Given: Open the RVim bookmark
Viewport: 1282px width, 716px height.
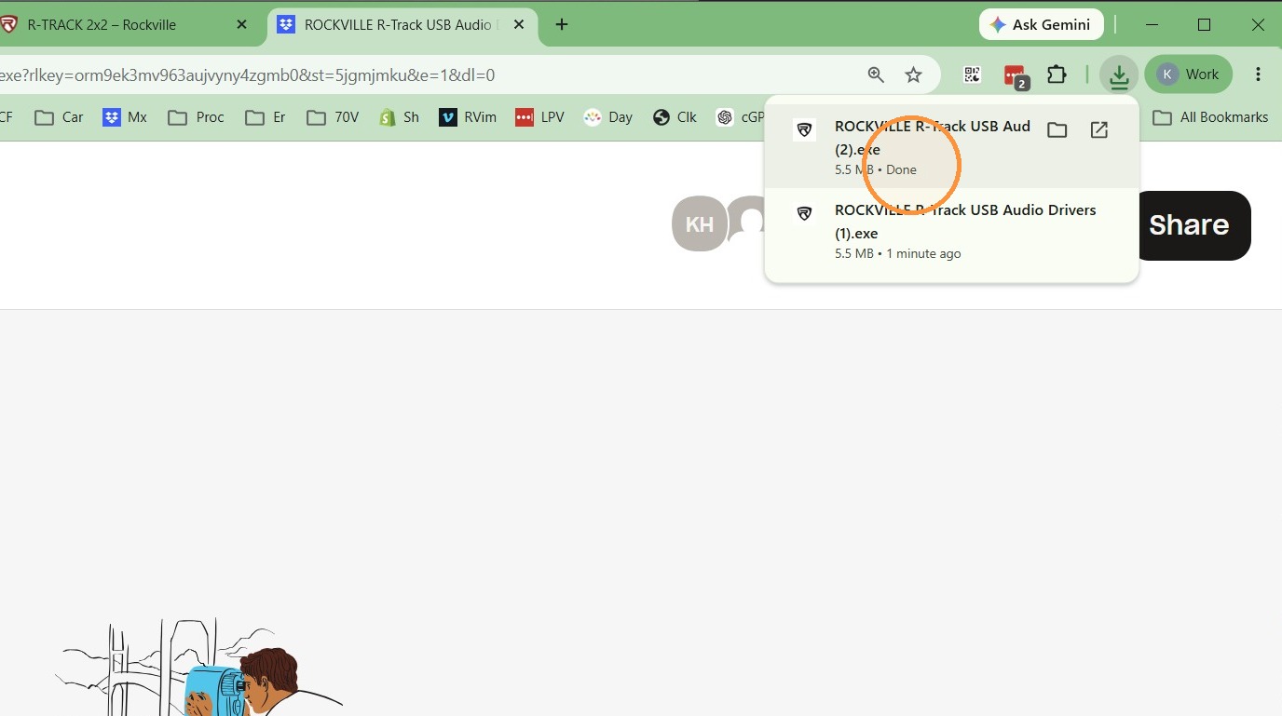Looking at the screenshot, I should (x=468, y=117).
